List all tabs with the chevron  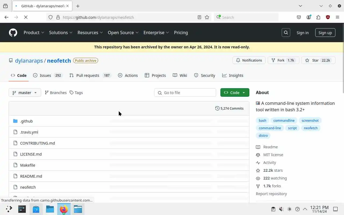click(x=300, y=6)
